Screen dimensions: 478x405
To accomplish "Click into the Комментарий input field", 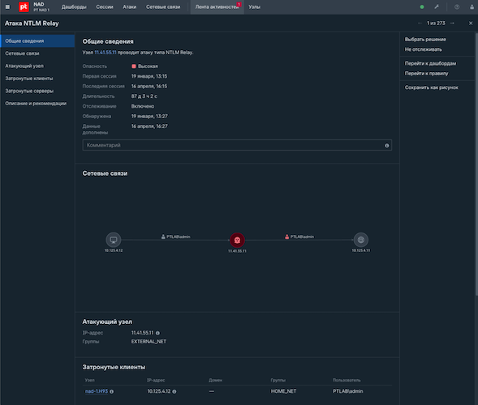I will point(237,145).
